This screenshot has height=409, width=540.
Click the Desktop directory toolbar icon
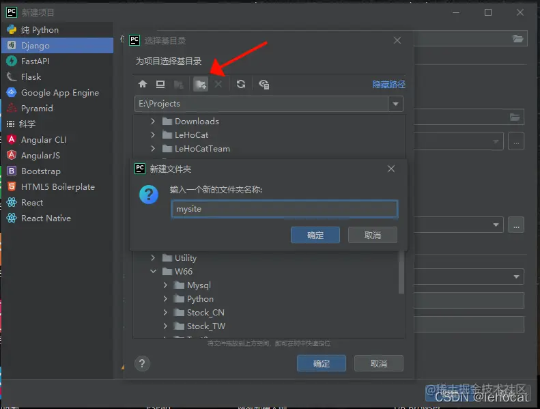[160, 84]
